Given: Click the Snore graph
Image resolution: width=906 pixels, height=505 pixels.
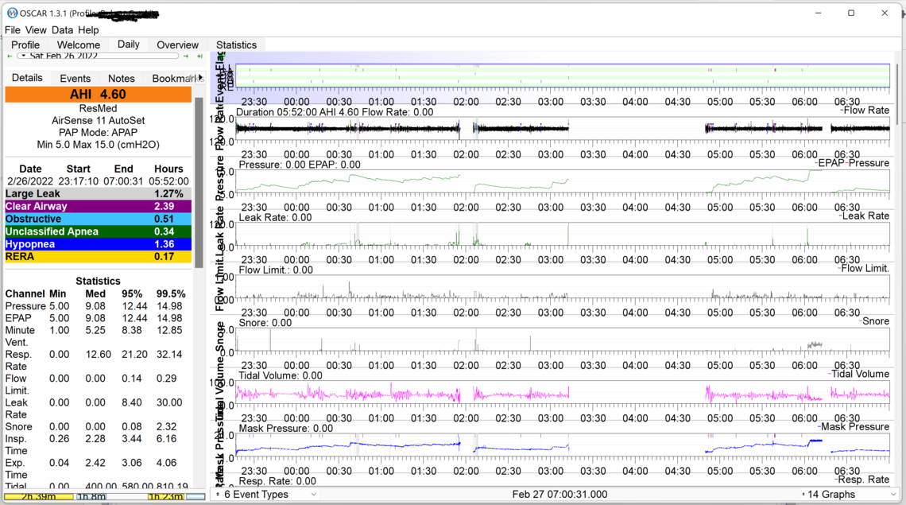Looking at the screenshot, I should point(562,340).
